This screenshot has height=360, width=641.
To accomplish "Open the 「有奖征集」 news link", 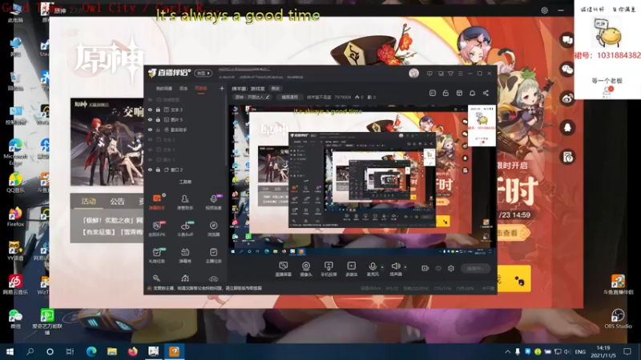I will click(113, 232).
